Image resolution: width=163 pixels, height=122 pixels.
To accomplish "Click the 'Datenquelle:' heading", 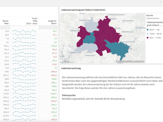I will [x=69, y=95].
